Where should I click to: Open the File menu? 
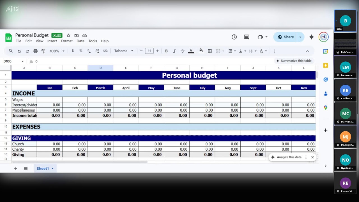18,41
